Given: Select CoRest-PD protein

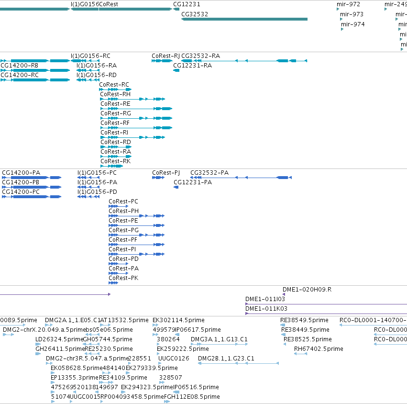Looking at the screenshot, I should click(x=118, y=264).
